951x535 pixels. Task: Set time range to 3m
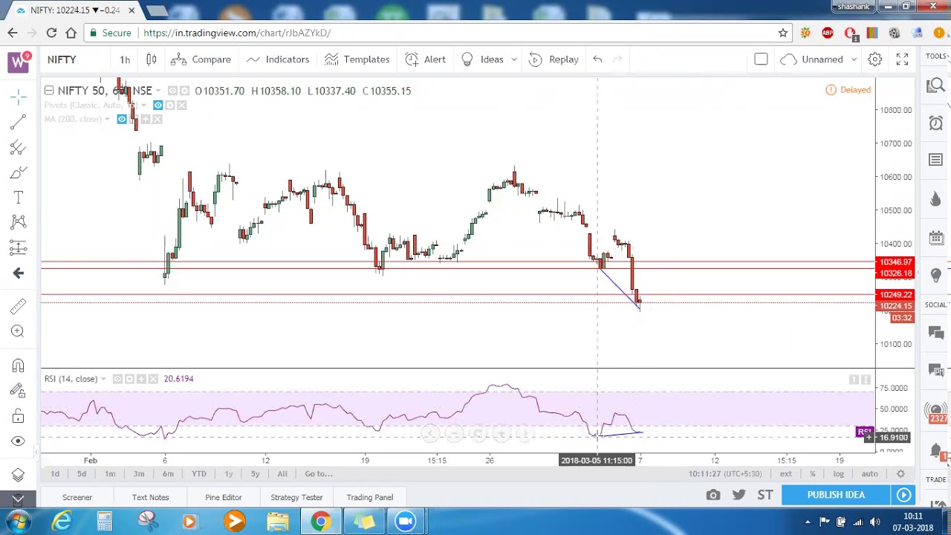(x=139, y=474)
